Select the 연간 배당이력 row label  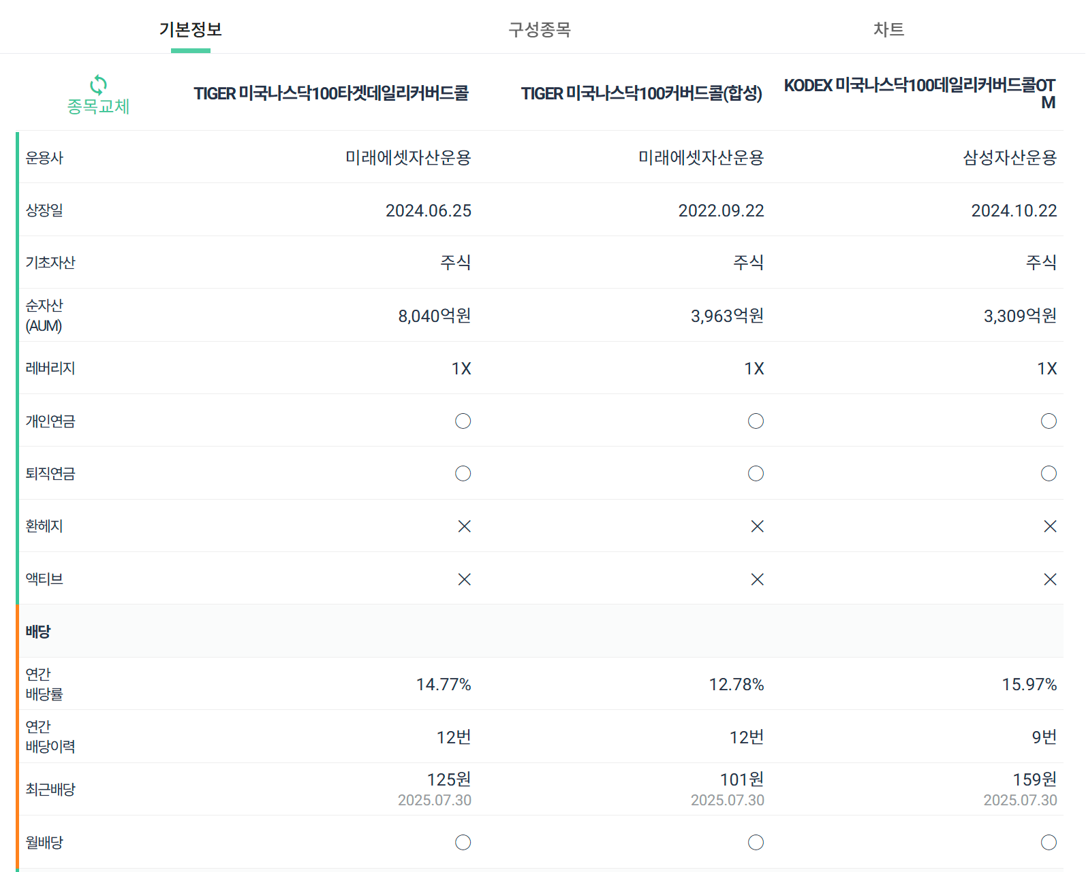point(50,737)
